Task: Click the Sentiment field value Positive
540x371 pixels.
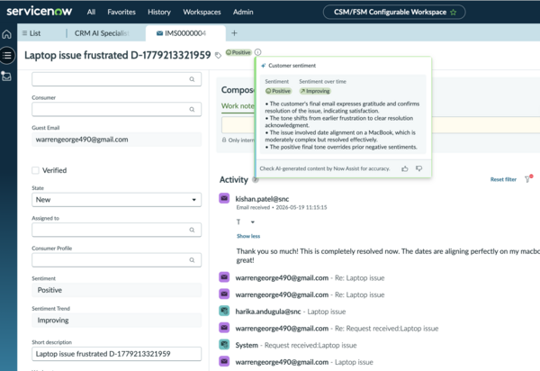Action: click(x=116, y=290)
